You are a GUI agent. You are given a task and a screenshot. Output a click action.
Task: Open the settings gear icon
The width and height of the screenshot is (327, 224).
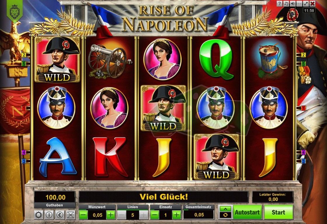click(39, 215)
